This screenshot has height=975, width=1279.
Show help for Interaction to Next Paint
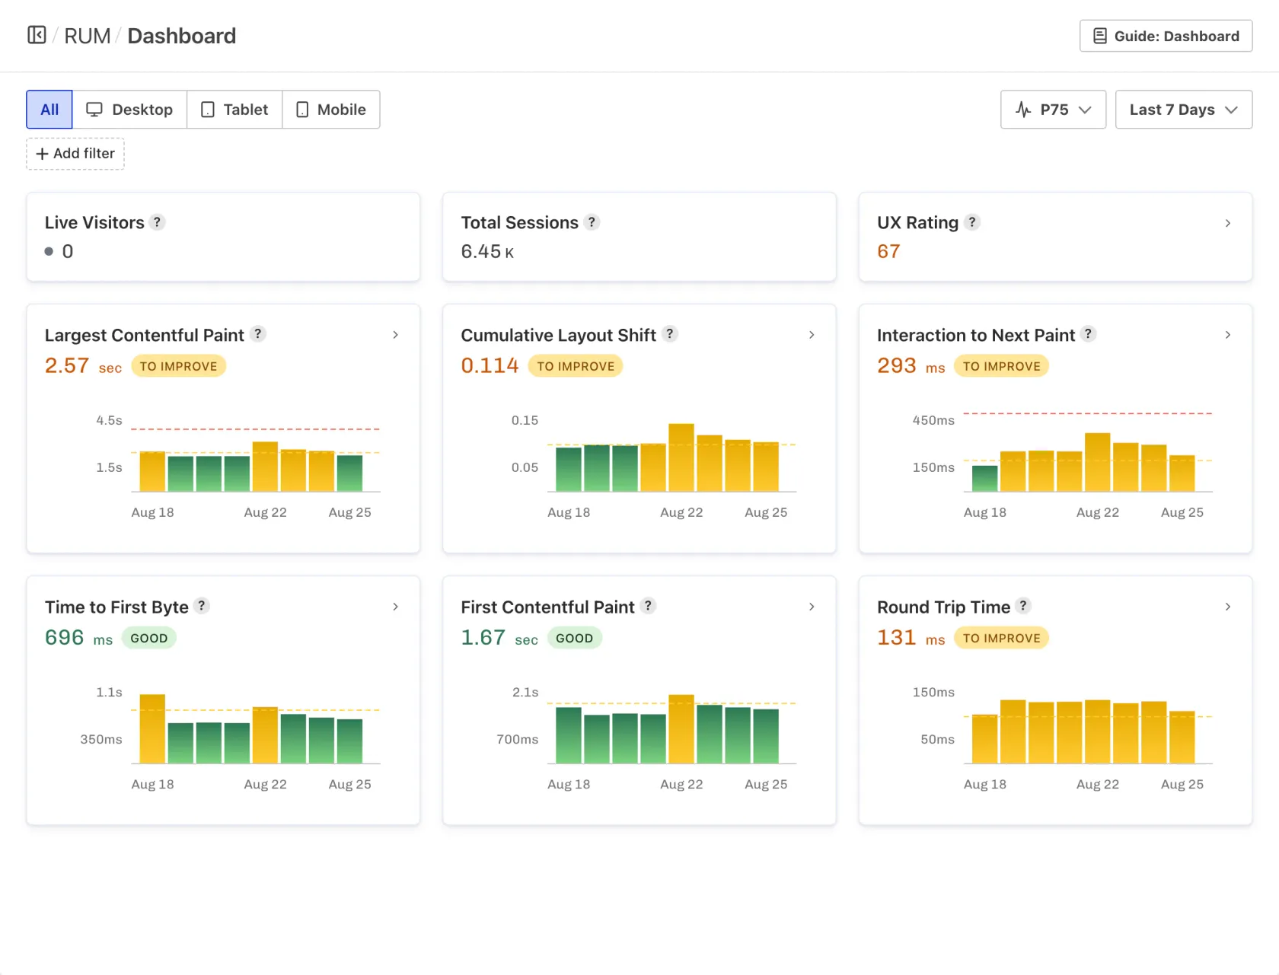1089,334
